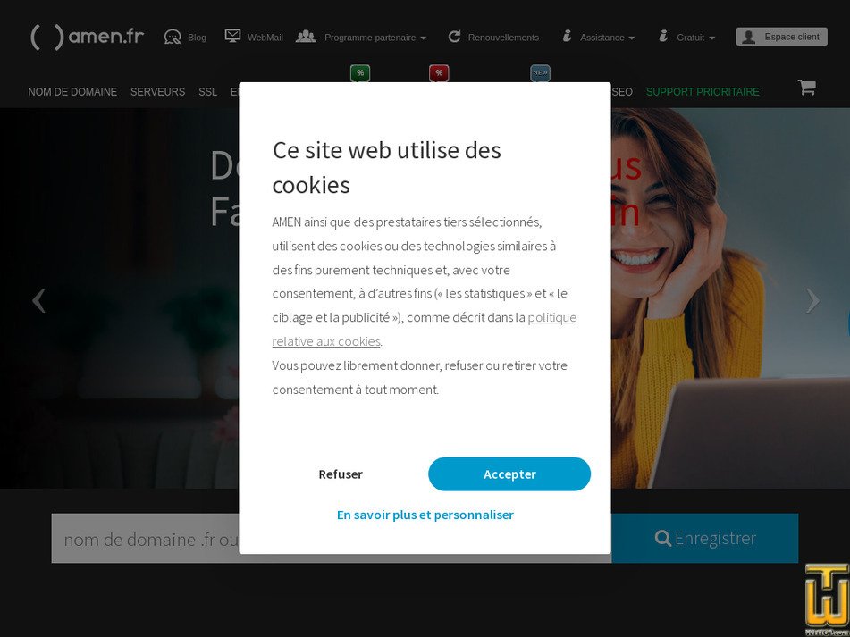Show next slide with right carousel arrow
850x637 pixels.
(x=812, y=300)
